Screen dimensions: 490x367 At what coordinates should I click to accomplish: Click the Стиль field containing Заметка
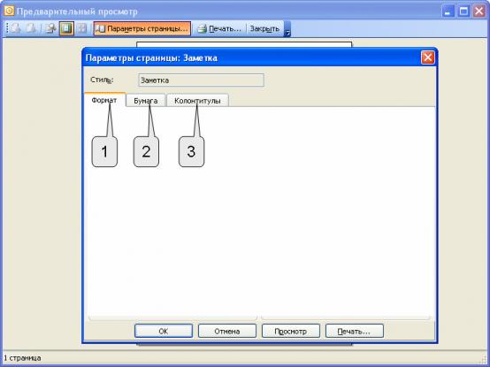click(201, 80)
